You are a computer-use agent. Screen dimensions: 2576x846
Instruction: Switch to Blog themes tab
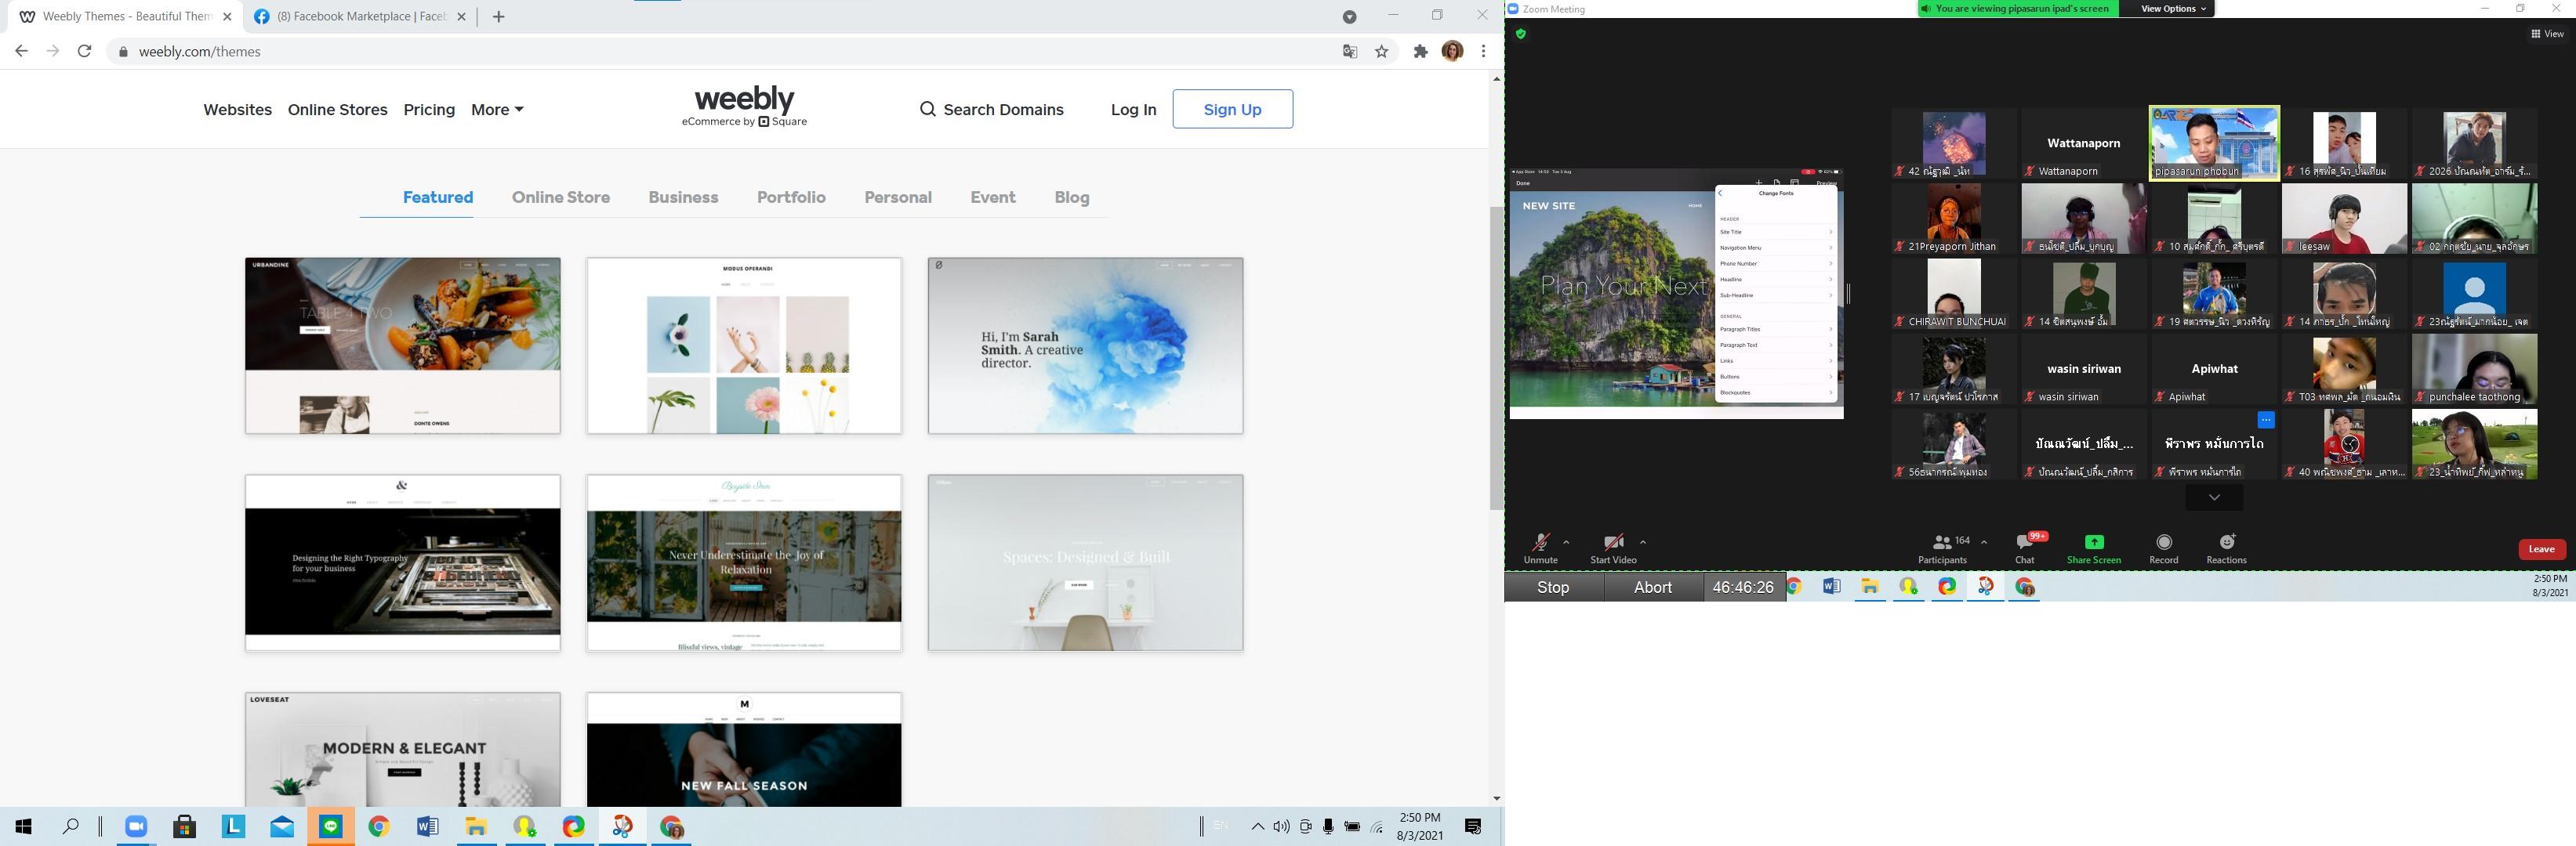1072,197
